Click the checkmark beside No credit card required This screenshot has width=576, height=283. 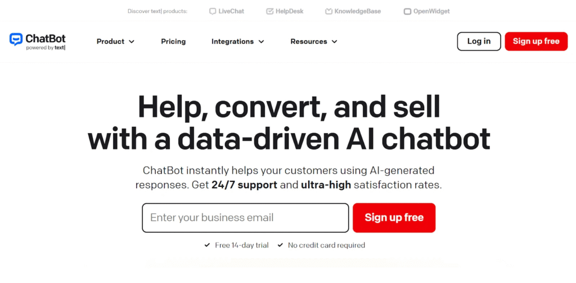pyautogui.click(x=280, y=245)
